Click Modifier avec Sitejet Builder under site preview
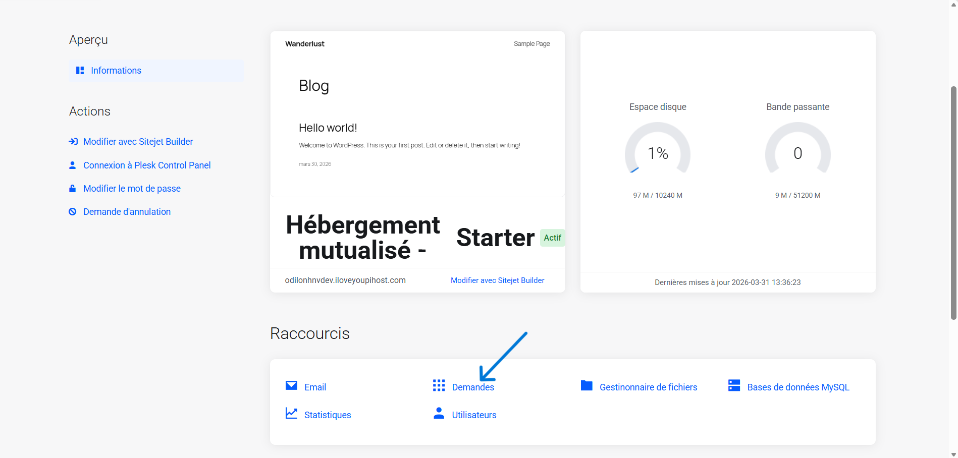The height and width of the screenshot is (458, 958). point(497,280)
